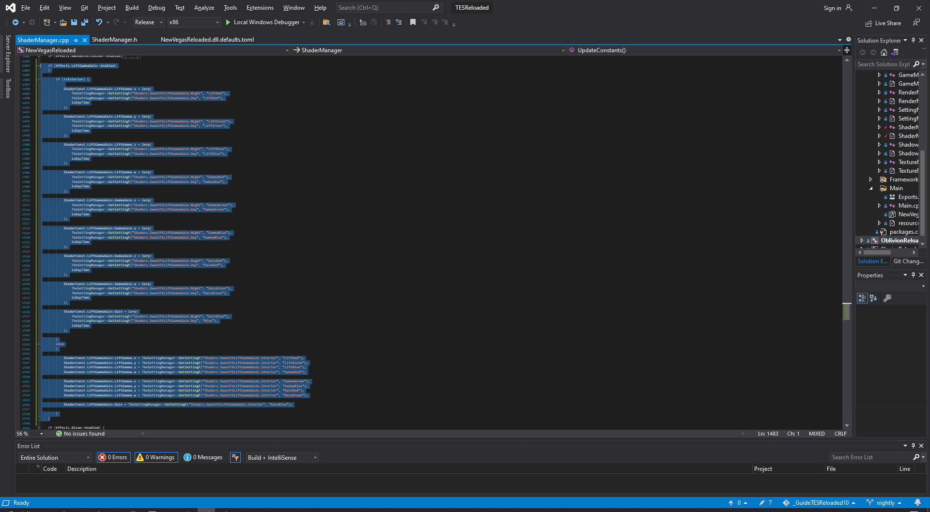Toggle the 0 Errors filter
Screen dimensions: 930x512
click(x=114, y=457)
